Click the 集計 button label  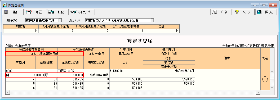pyautogui.click(x=16, y=12)
